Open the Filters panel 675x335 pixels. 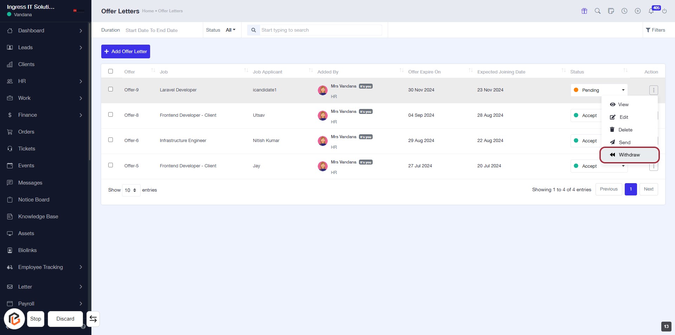pyautogui.click(x=655, y=30)
